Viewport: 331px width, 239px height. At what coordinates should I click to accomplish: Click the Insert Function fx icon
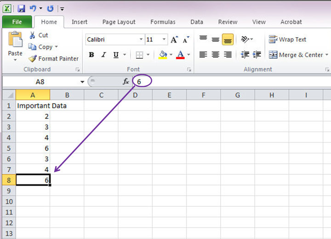point(126,82)
